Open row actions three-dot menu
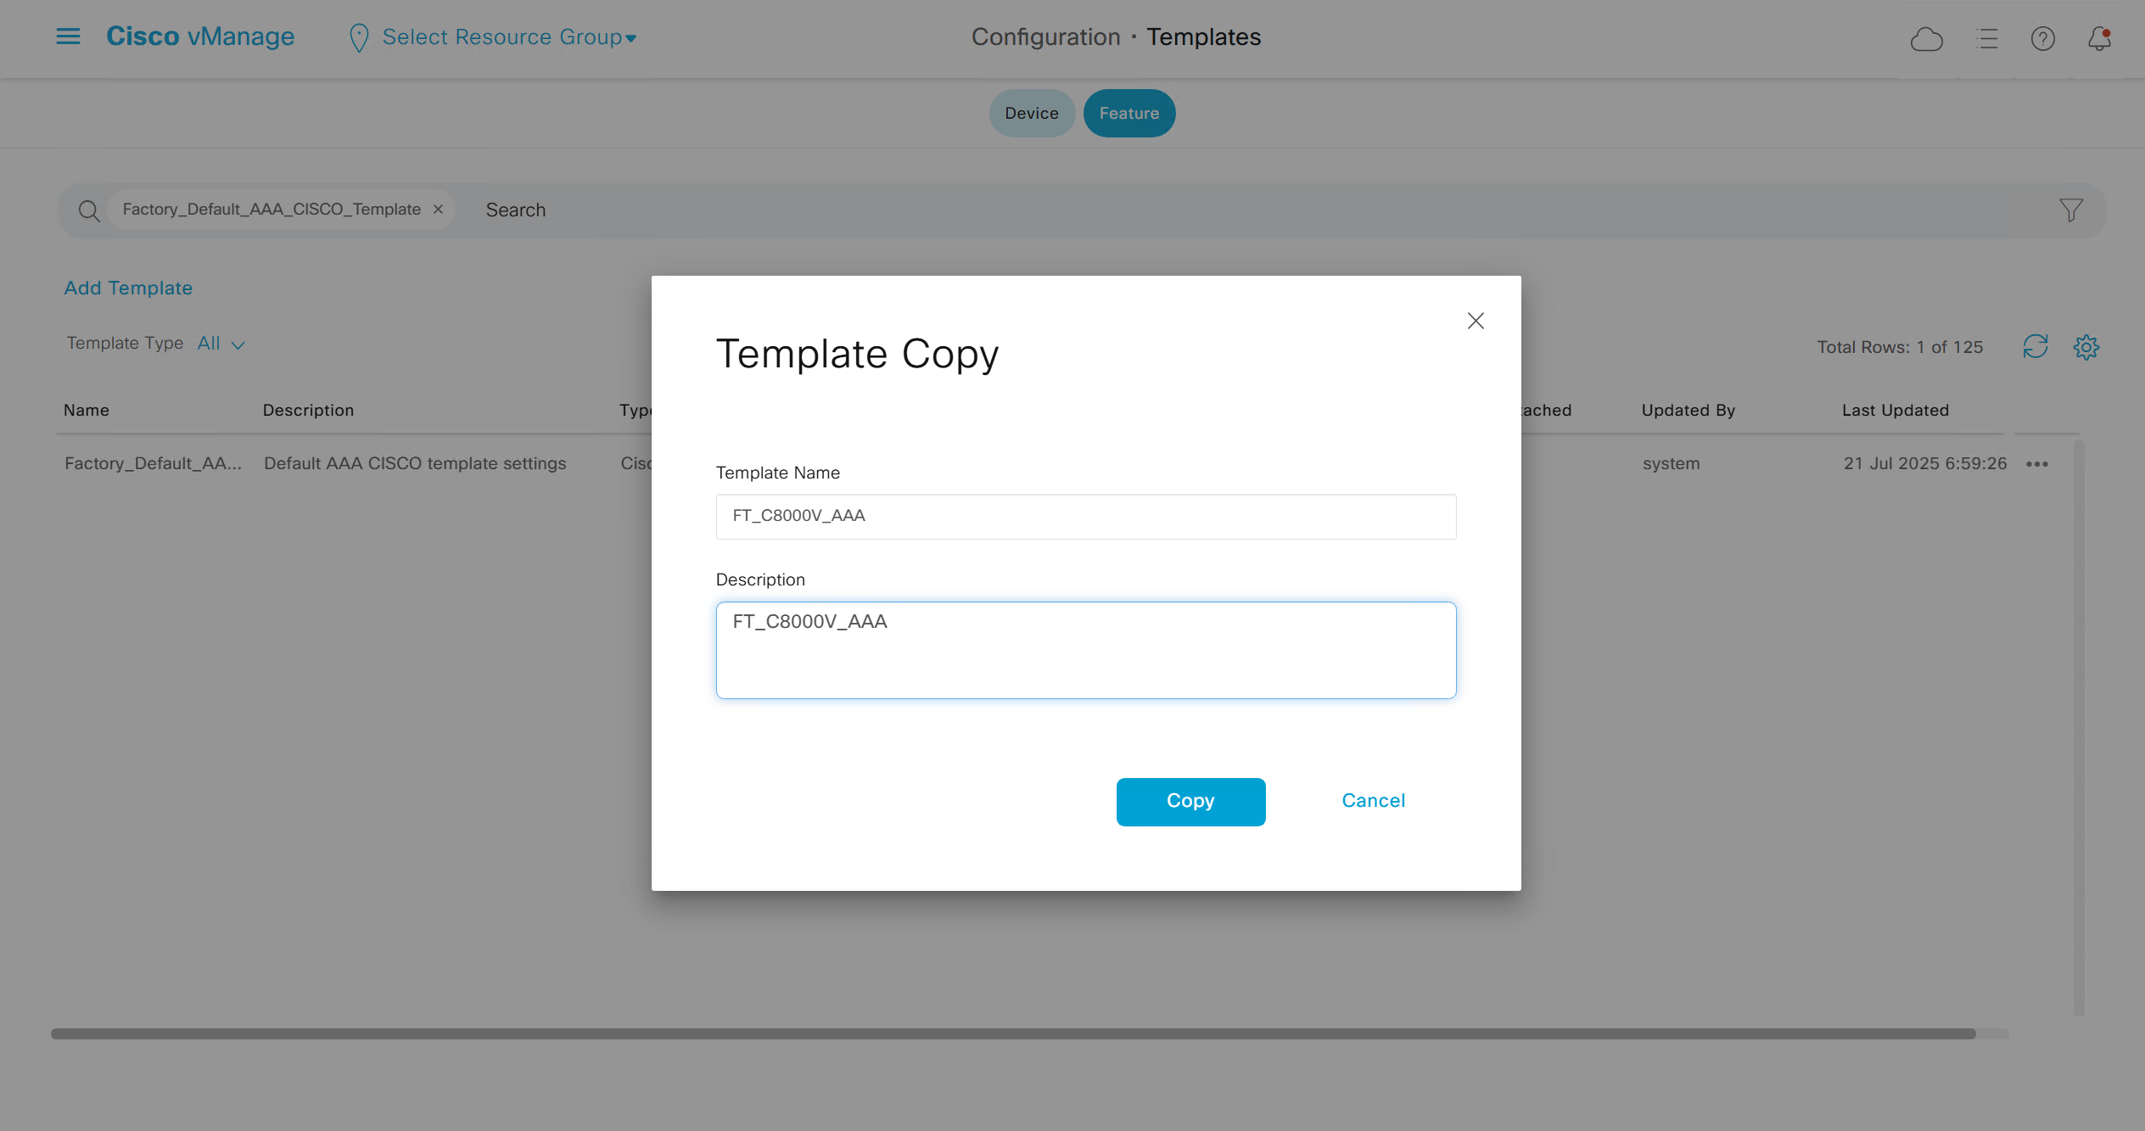Image resolution: width=2145 pixels, height=1131 pixels. point(2036,464)
